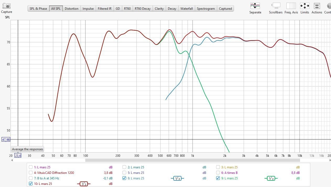
Task: Open the Spectrogram tab
Action: point(206,8)
